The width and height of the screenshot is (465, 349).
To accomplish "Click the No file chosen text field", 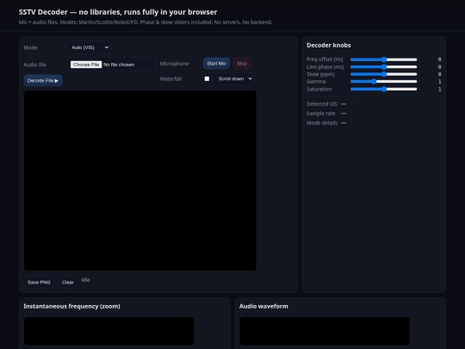I will coord(119,65).
